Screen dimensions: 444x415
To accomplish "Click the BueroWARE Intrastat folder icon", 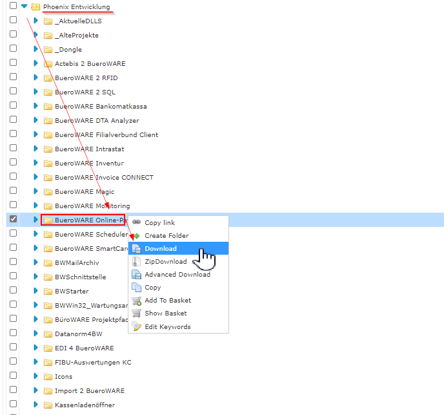I will [48, 149].
